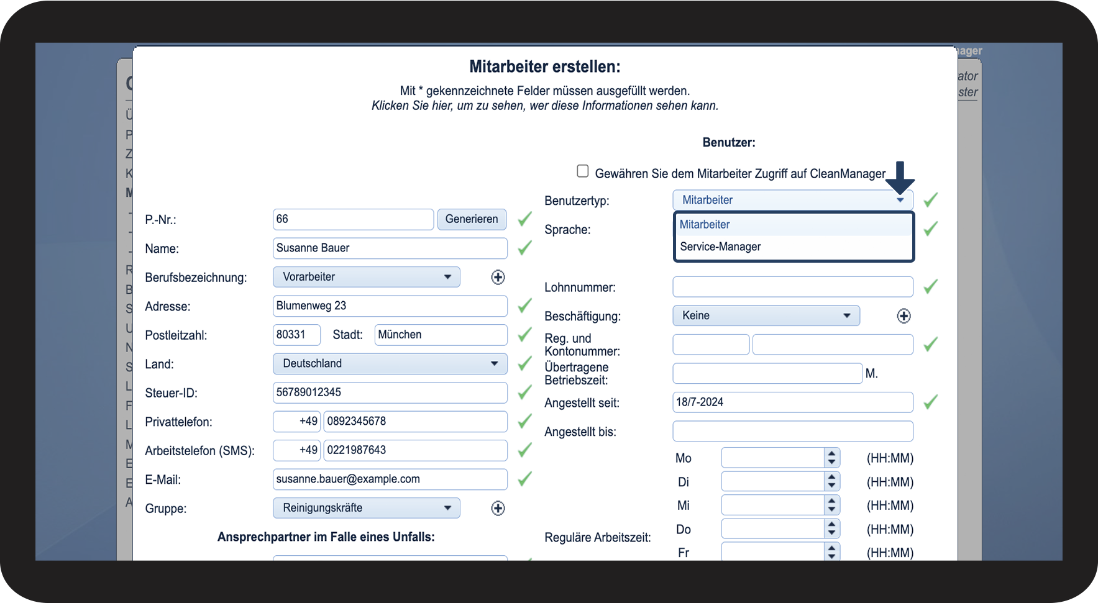Click plus icon beside Berufsbezeichnung dropdown
The image size is (1098, 603).
coord(498,278)
